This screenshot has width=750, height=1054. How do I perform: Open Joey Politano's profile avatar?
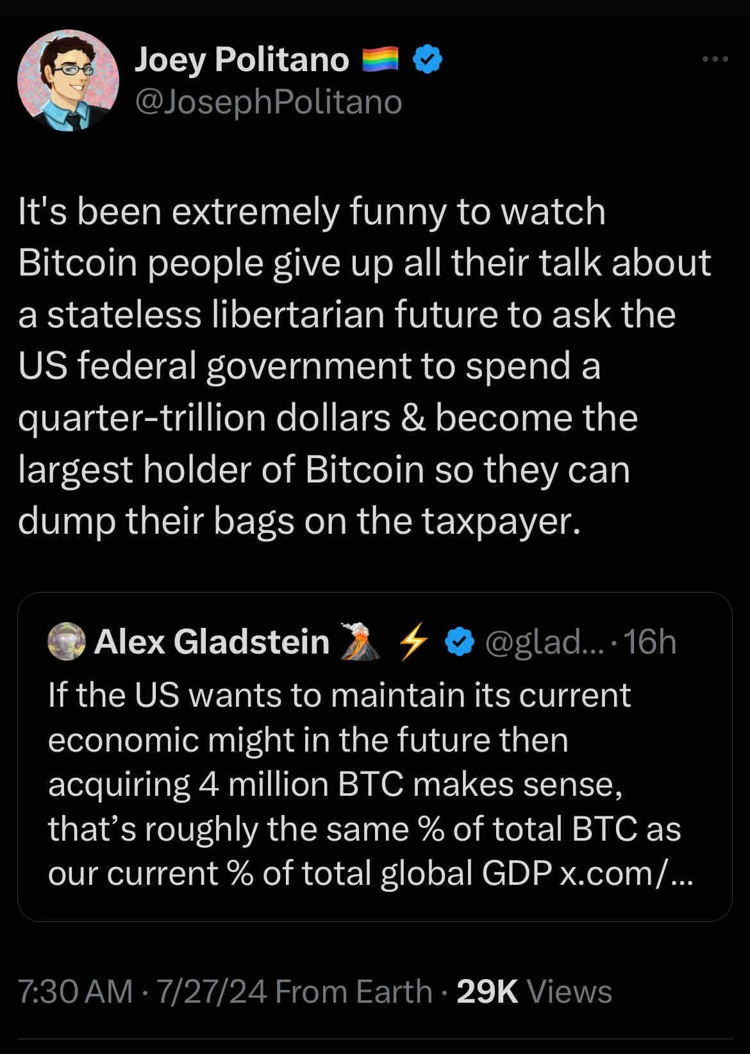[x=68, y=81]
